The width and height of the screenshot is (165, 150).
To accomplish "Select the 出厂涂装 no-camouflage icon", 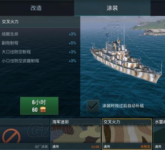I will coord(11,136).
